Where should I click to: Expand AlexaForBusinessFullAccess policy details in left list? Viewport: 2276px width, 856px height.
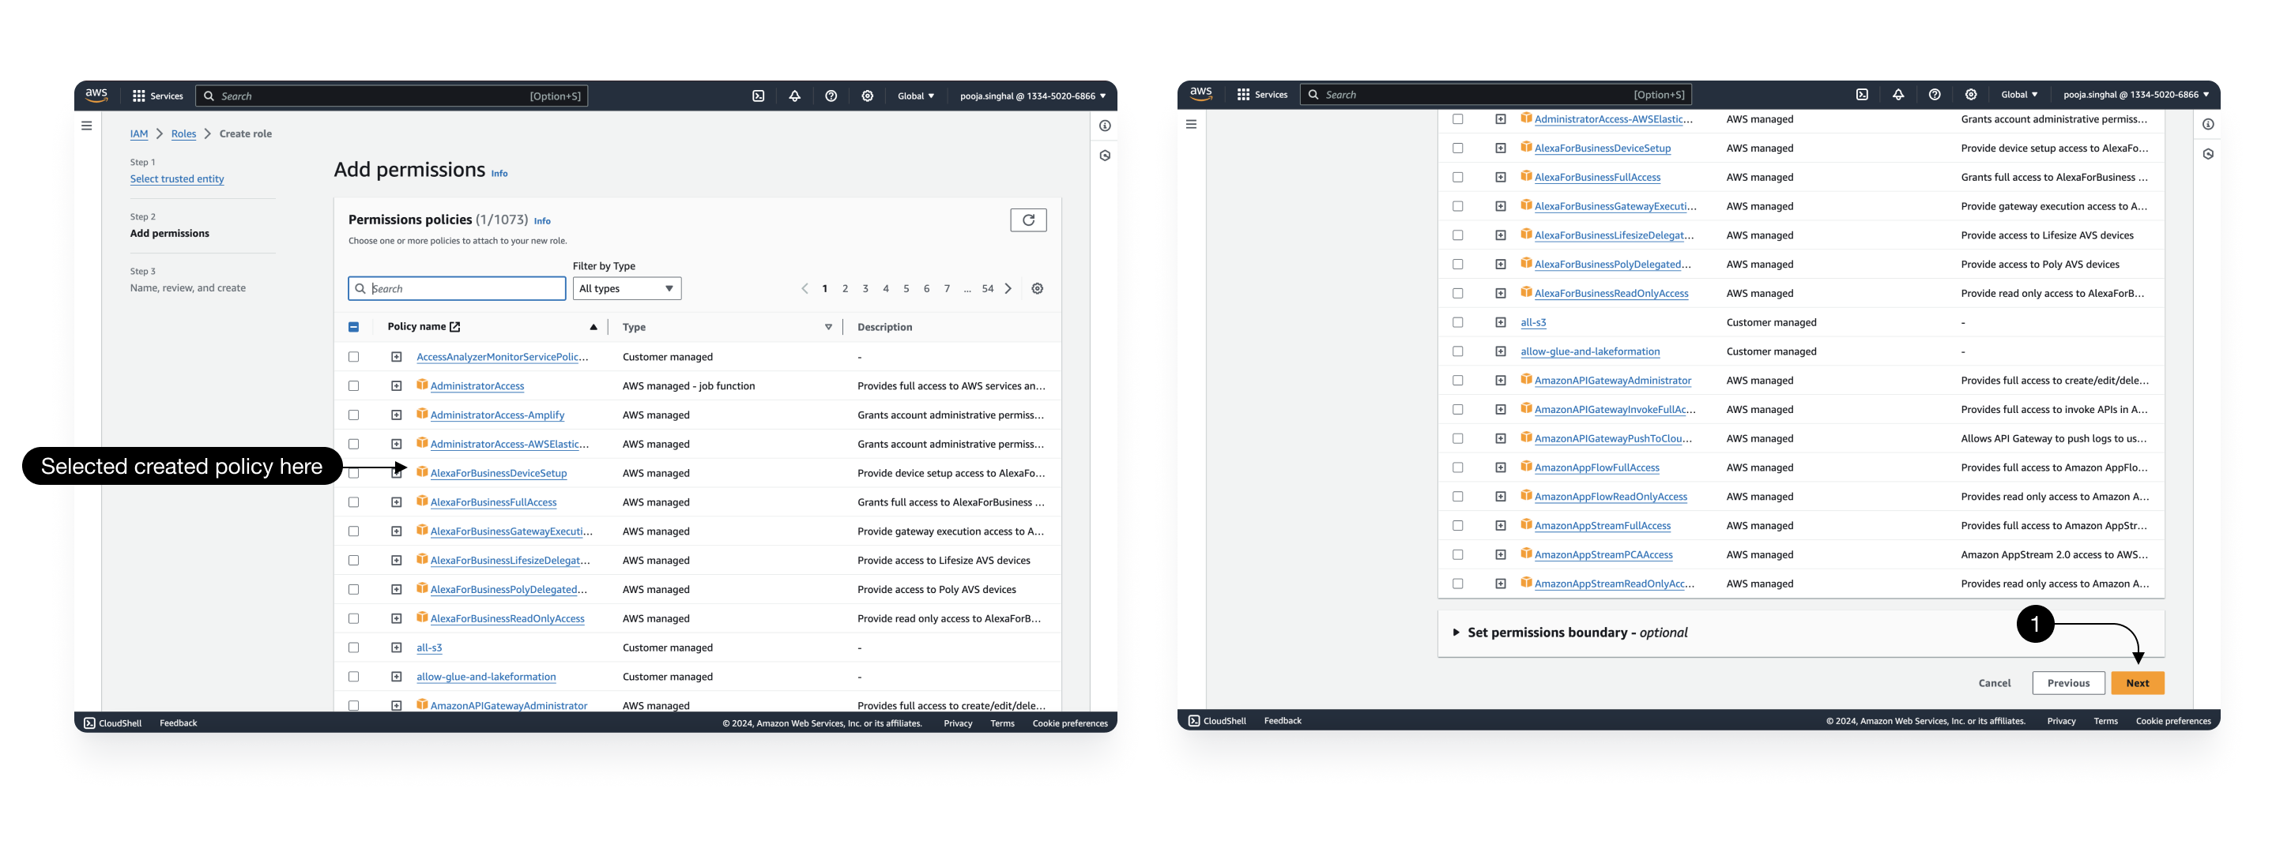click(397, 502)
